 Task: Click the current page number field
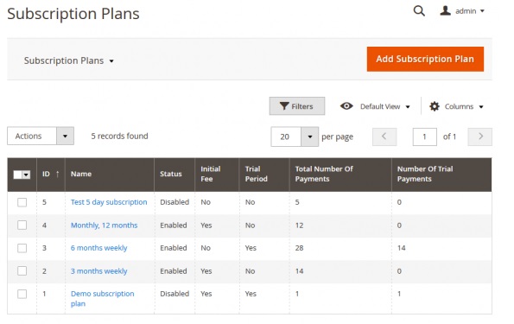424,137
